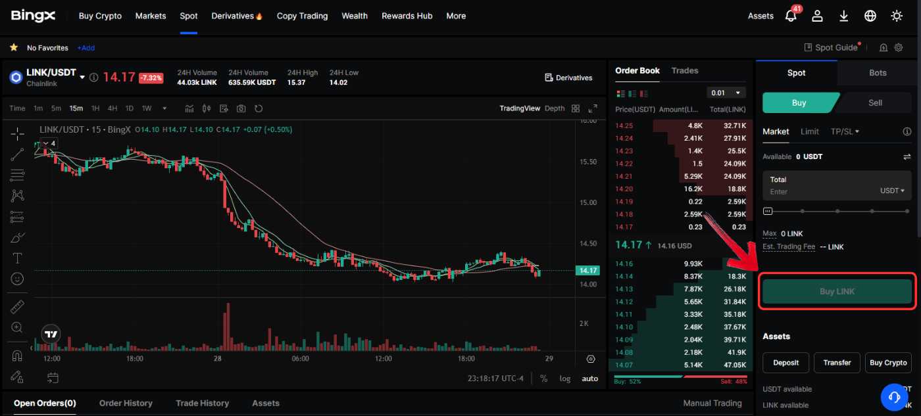Toggle auto scale on chart
Image resolution: width=921 pixels, height=416 pixels.
(x=590, y=378)
